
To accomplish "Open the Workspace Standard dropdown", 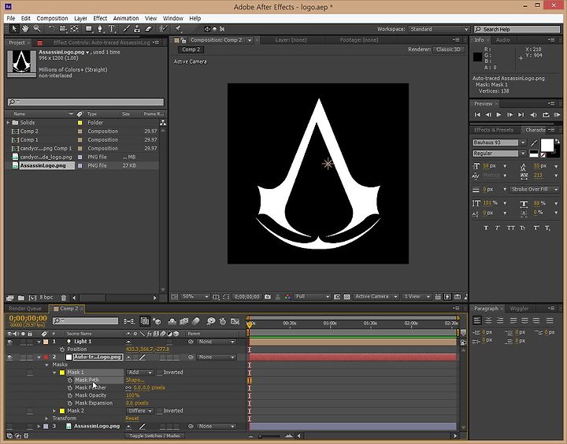I will [x=439, y=29].
